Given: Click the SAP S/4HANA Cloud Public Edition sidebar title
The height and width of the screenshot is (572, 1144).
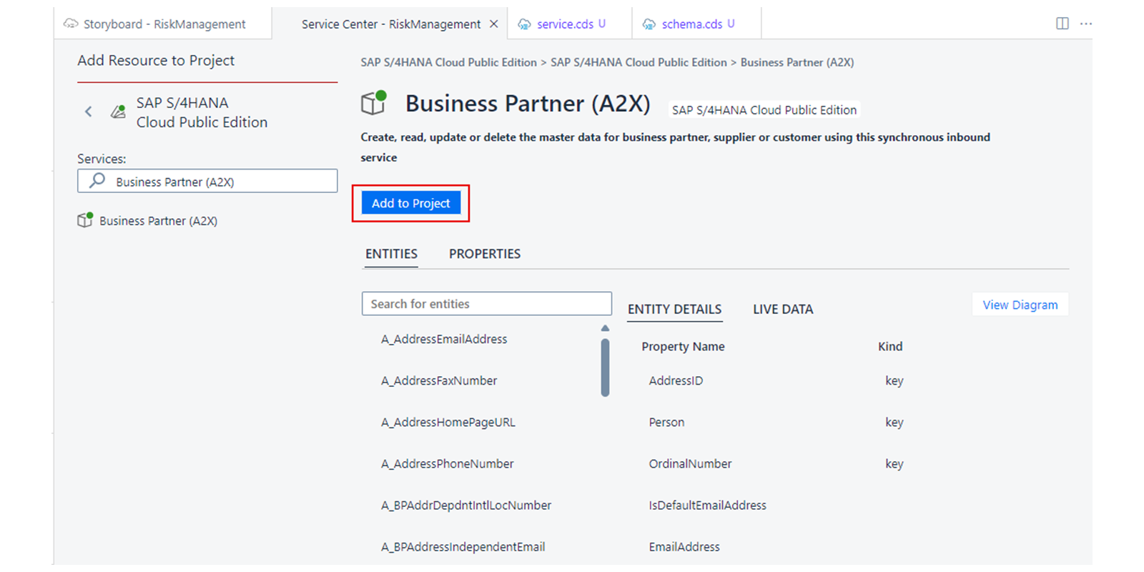Looking at the screenshot, I should coord(202,112).
